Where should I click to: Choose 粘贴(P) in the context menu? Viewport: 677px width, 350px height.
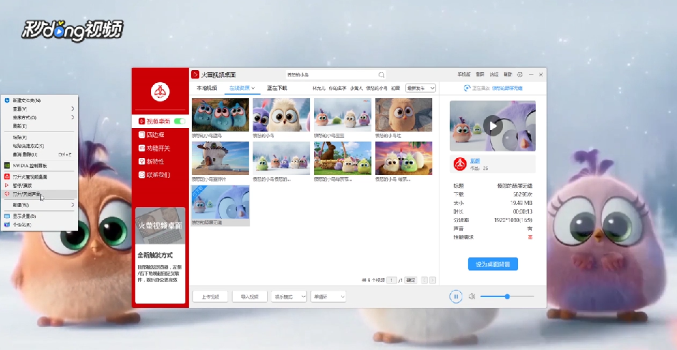39,137
